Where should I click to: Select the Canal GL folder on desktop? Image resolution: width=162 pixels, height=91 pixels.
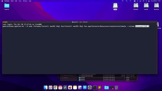point(7,7)
